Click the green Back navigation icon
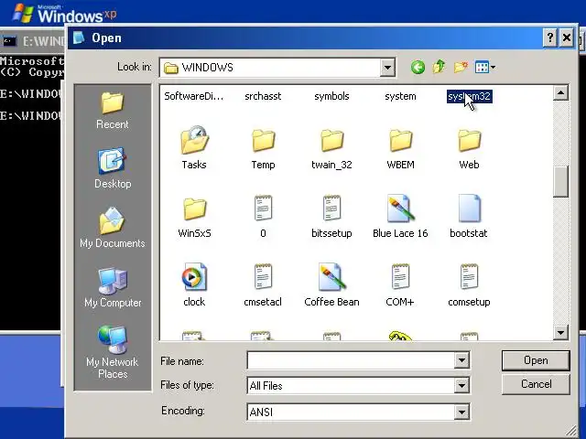 coord(418,68)
